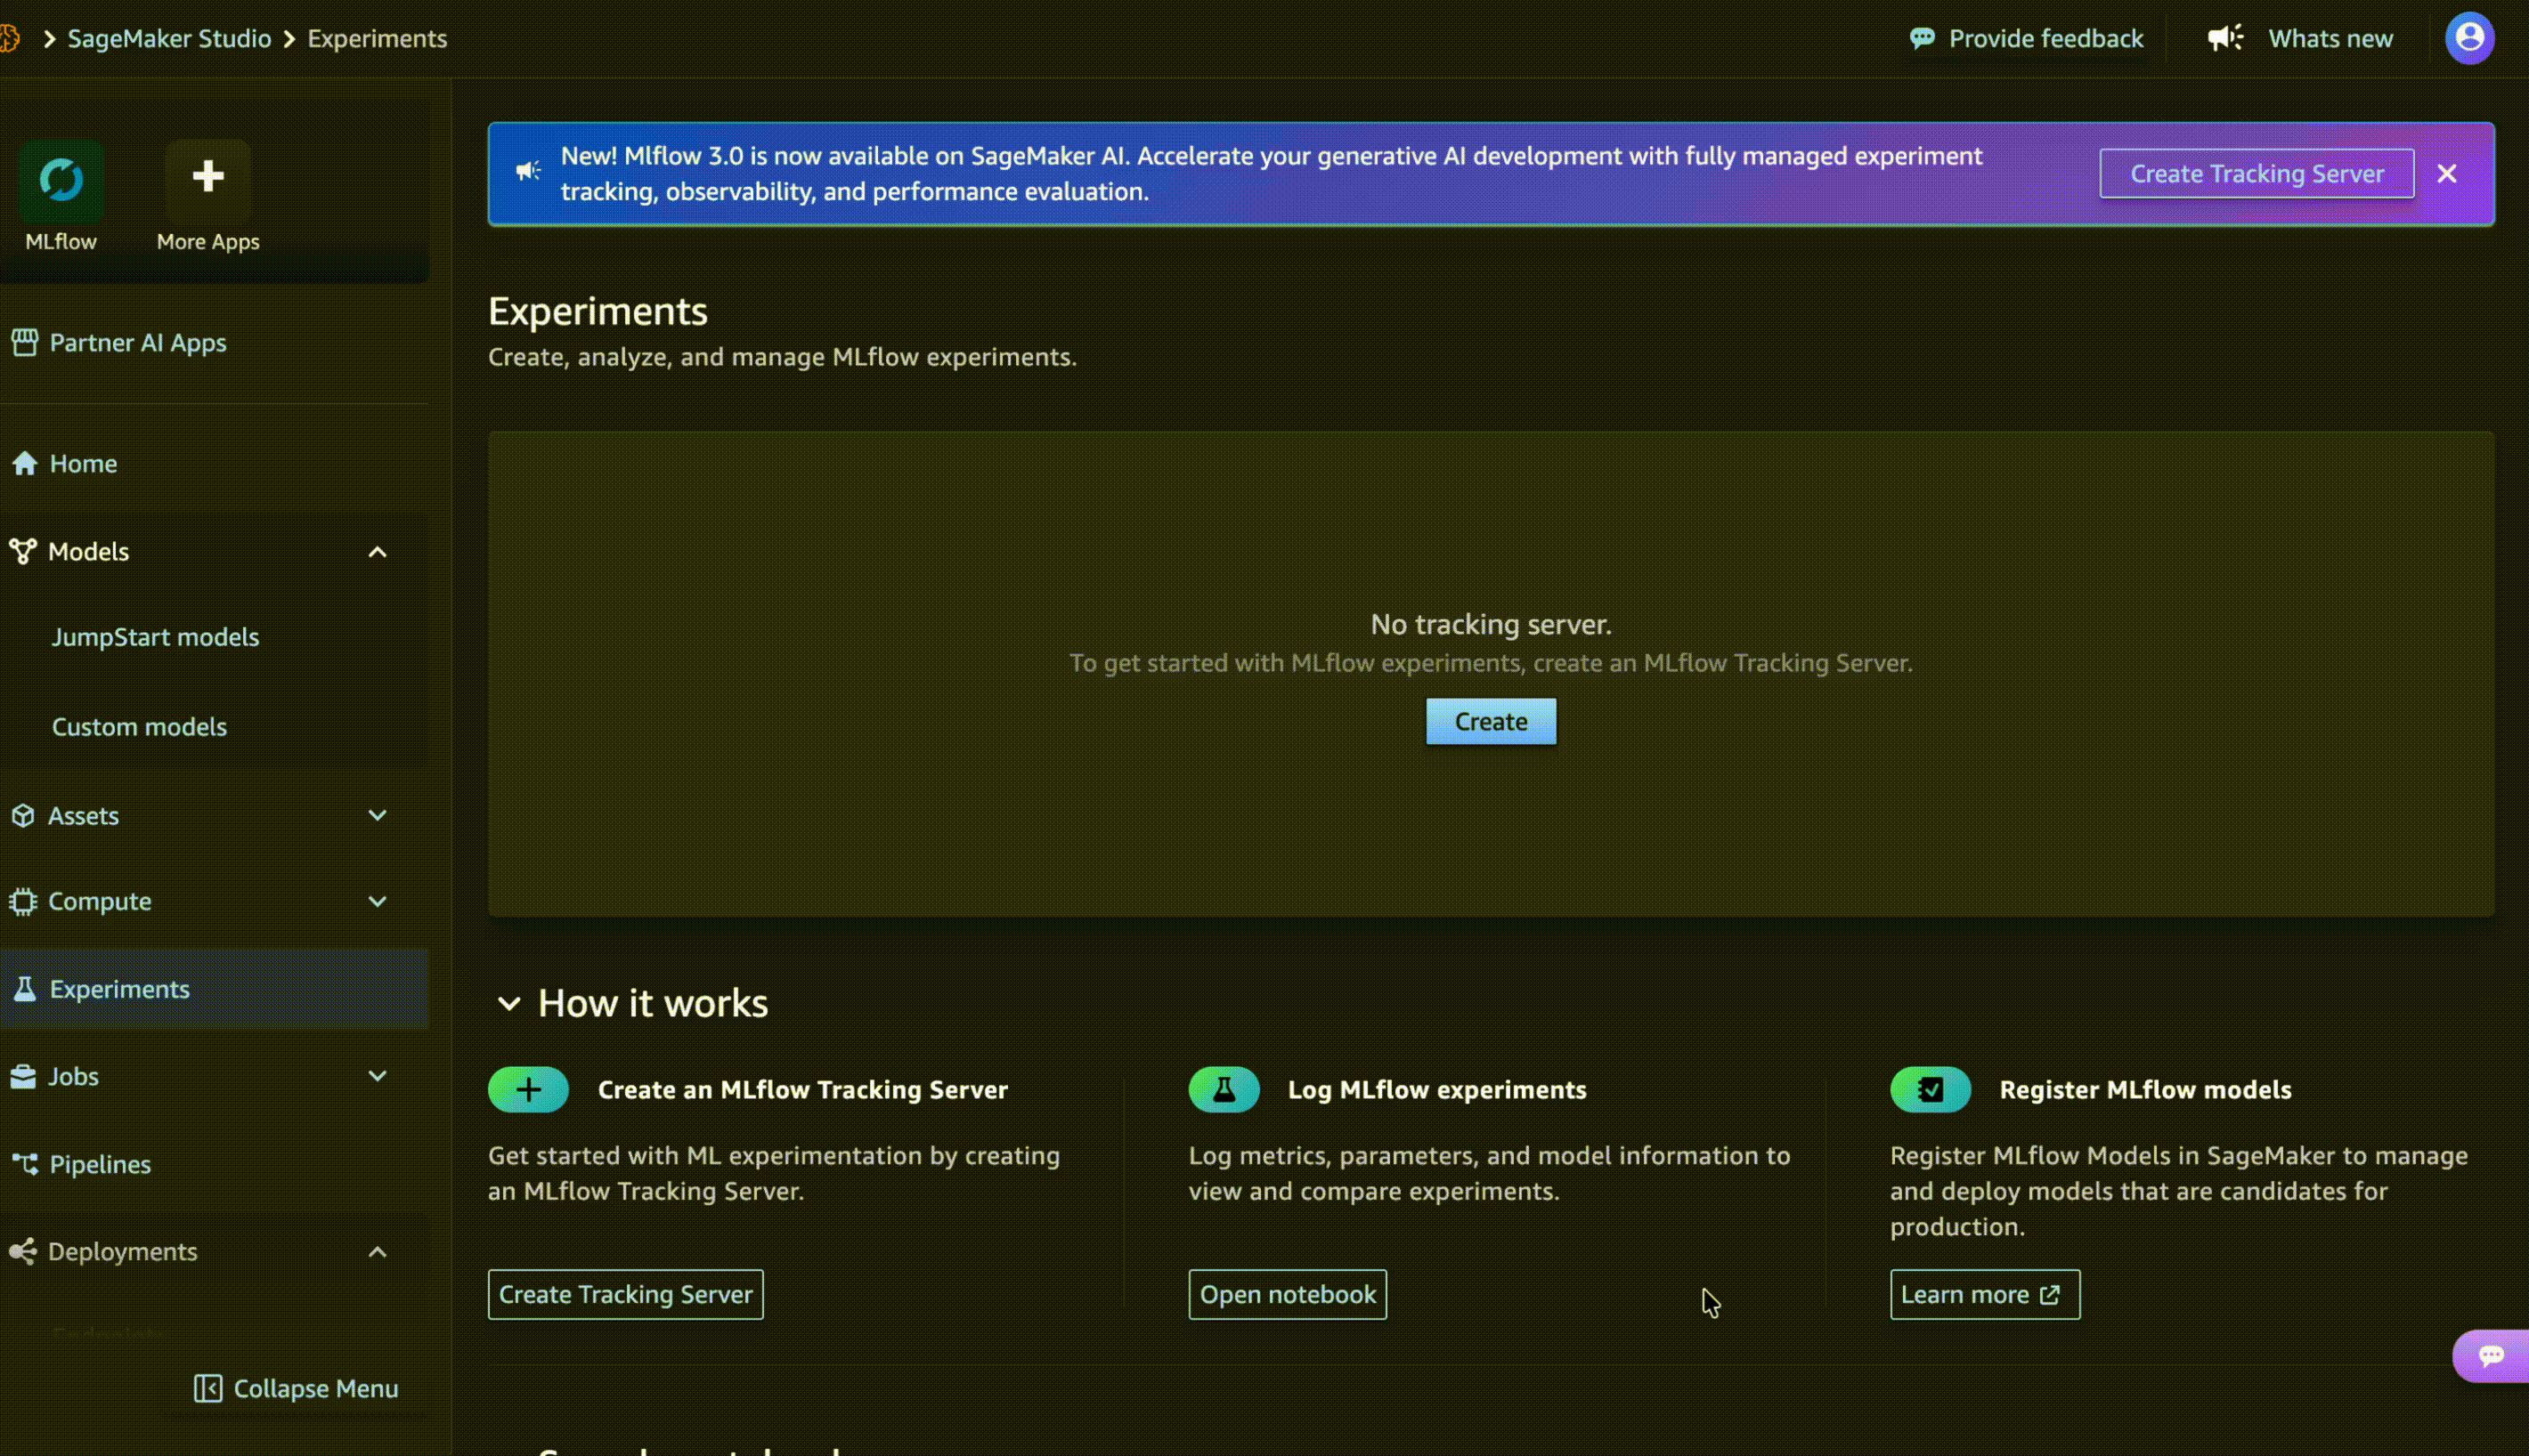Click the blue Create button
The height and width of the screenshot is (1456, 2529).
[x=1491, y=721]
